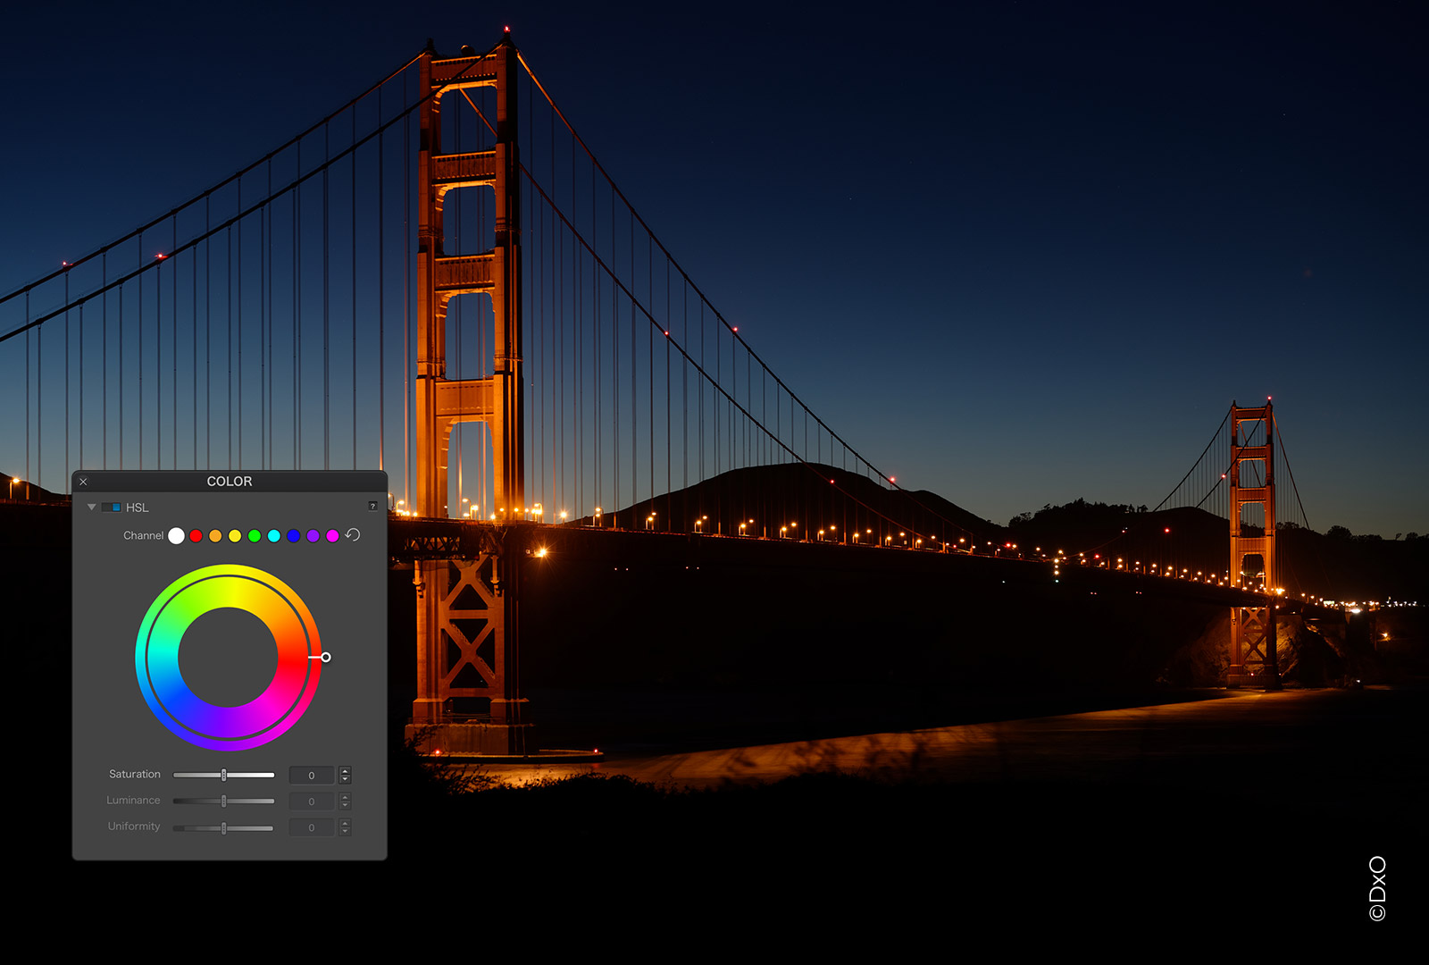The image size is (1429, 965).
Task: Click the Channel label
Action: coord(143,535)
